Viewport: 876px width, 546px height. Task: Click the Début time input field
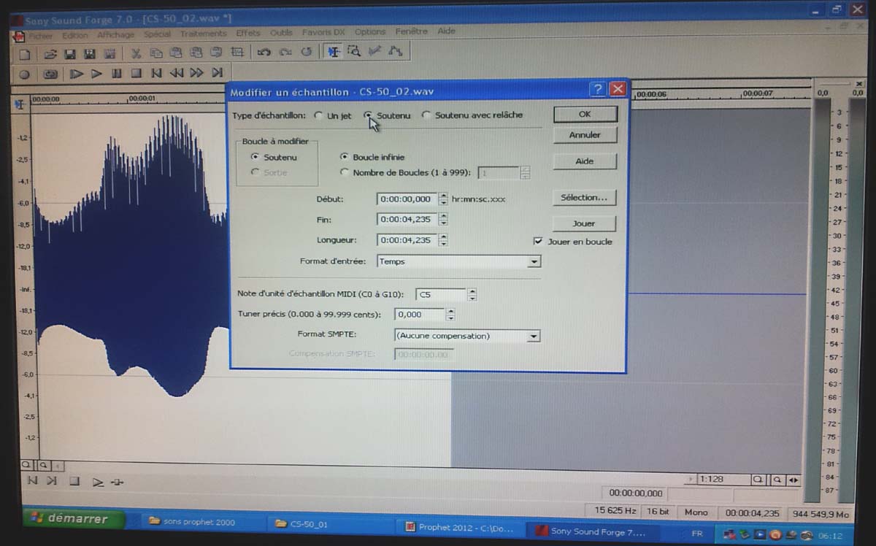coord(407,199)
